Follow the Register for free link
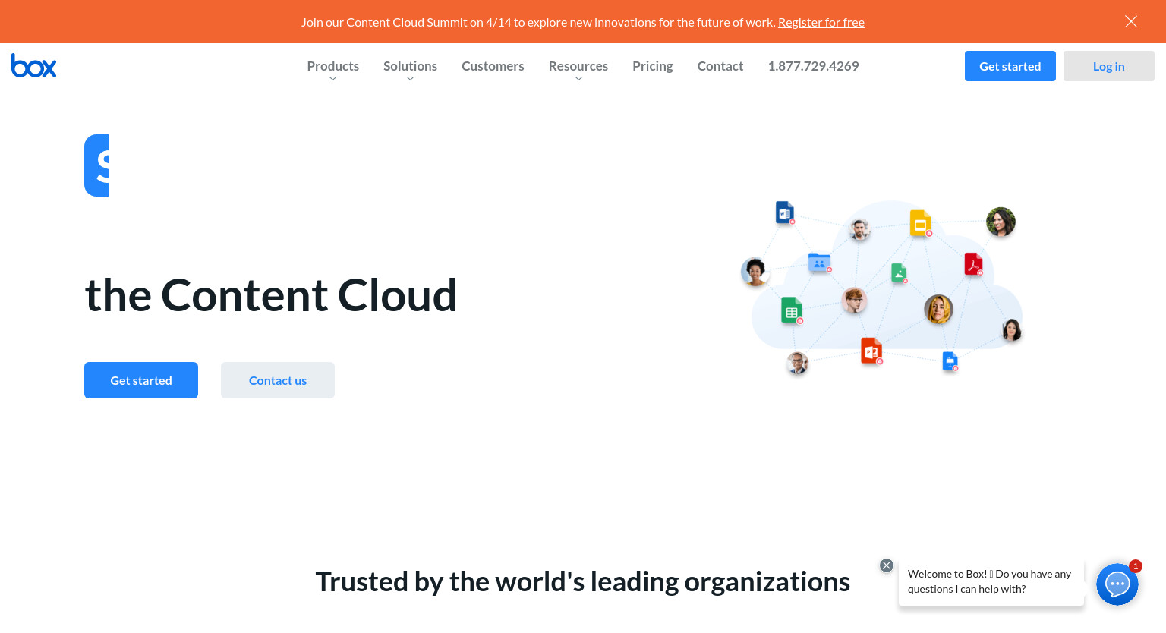 [821, 22]
